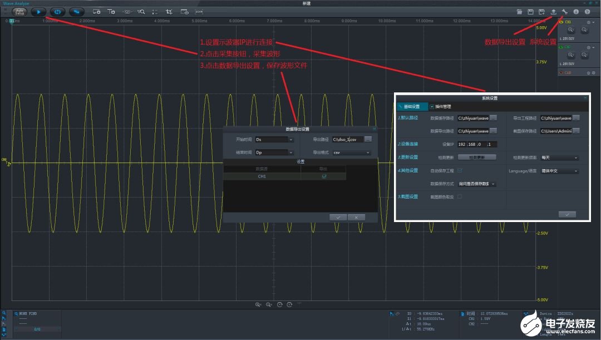This screenshot has width=601, height=340.
Task: Open data save method dropdown
Action: pos(477,184)
